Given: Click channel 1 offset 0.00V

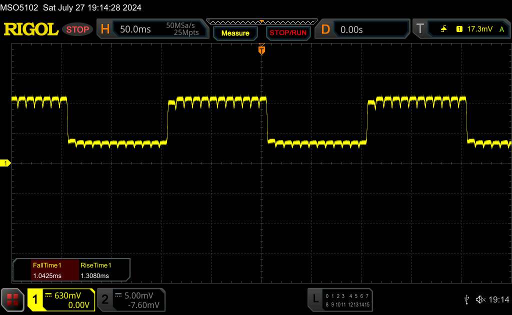Looking at the screenshot, I should pos(78,305).
